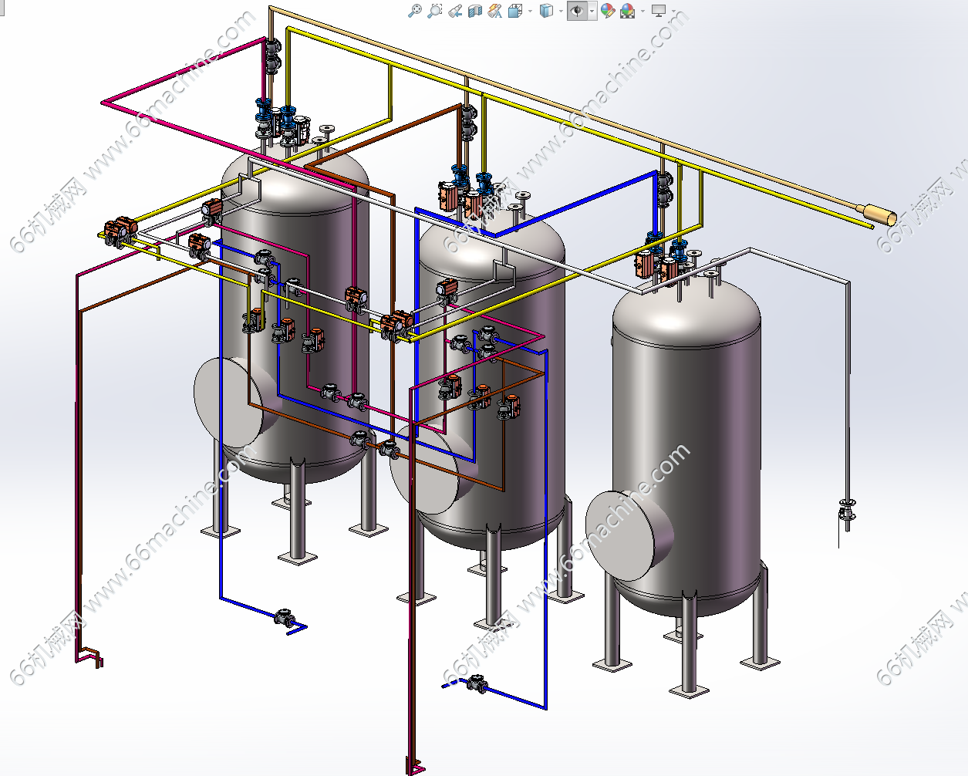Screen dimensions: 968x776
Task: Activate the Section View tool
Action: click(475, 11)
